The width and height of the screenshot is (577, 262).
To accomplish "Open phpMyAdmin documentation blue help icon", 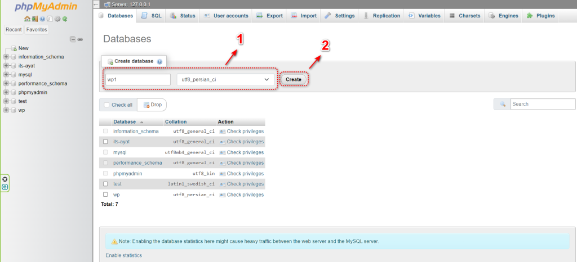I will point(42,19).
